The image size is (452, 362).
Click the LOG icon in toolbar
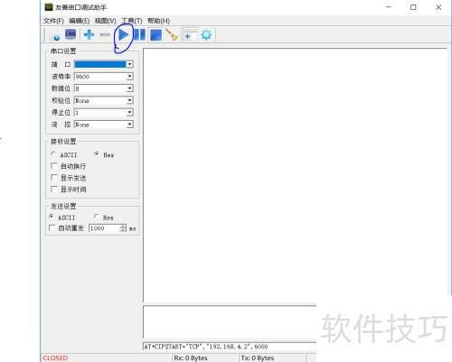(71, 34)
